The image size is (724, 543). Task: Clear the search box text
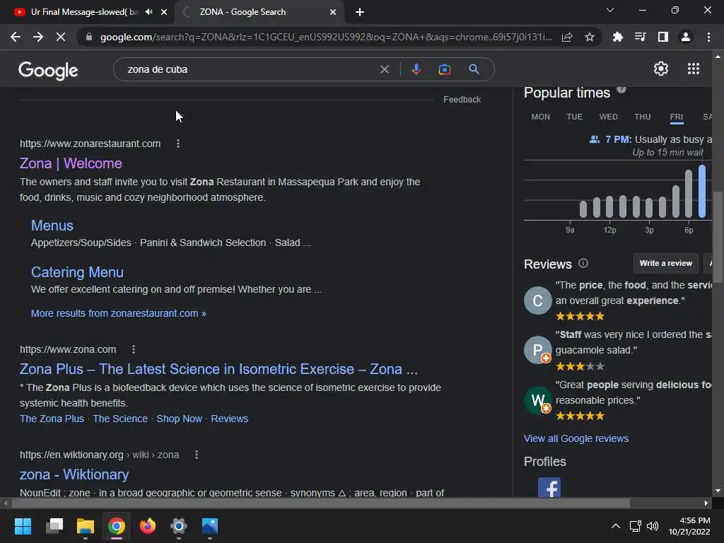pos(384,69)
